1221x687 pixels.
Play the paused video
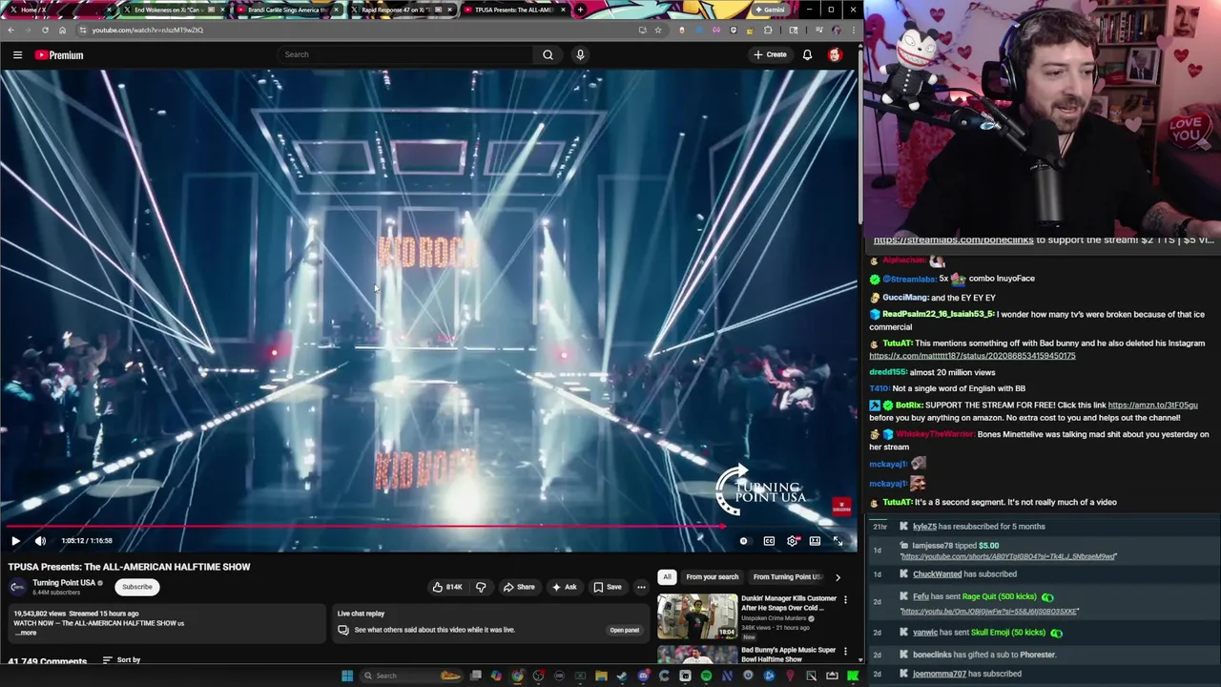pos(15,541)
